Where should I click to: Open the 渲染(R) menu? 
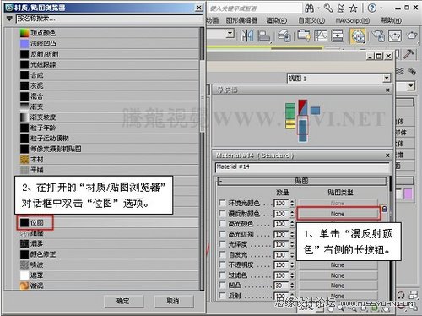pos(277,20)
